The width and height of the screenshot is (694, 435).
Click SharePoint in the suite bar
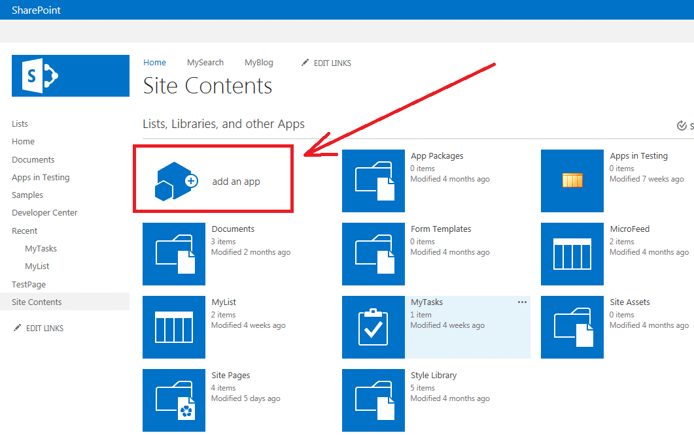(x=36, y=10)
